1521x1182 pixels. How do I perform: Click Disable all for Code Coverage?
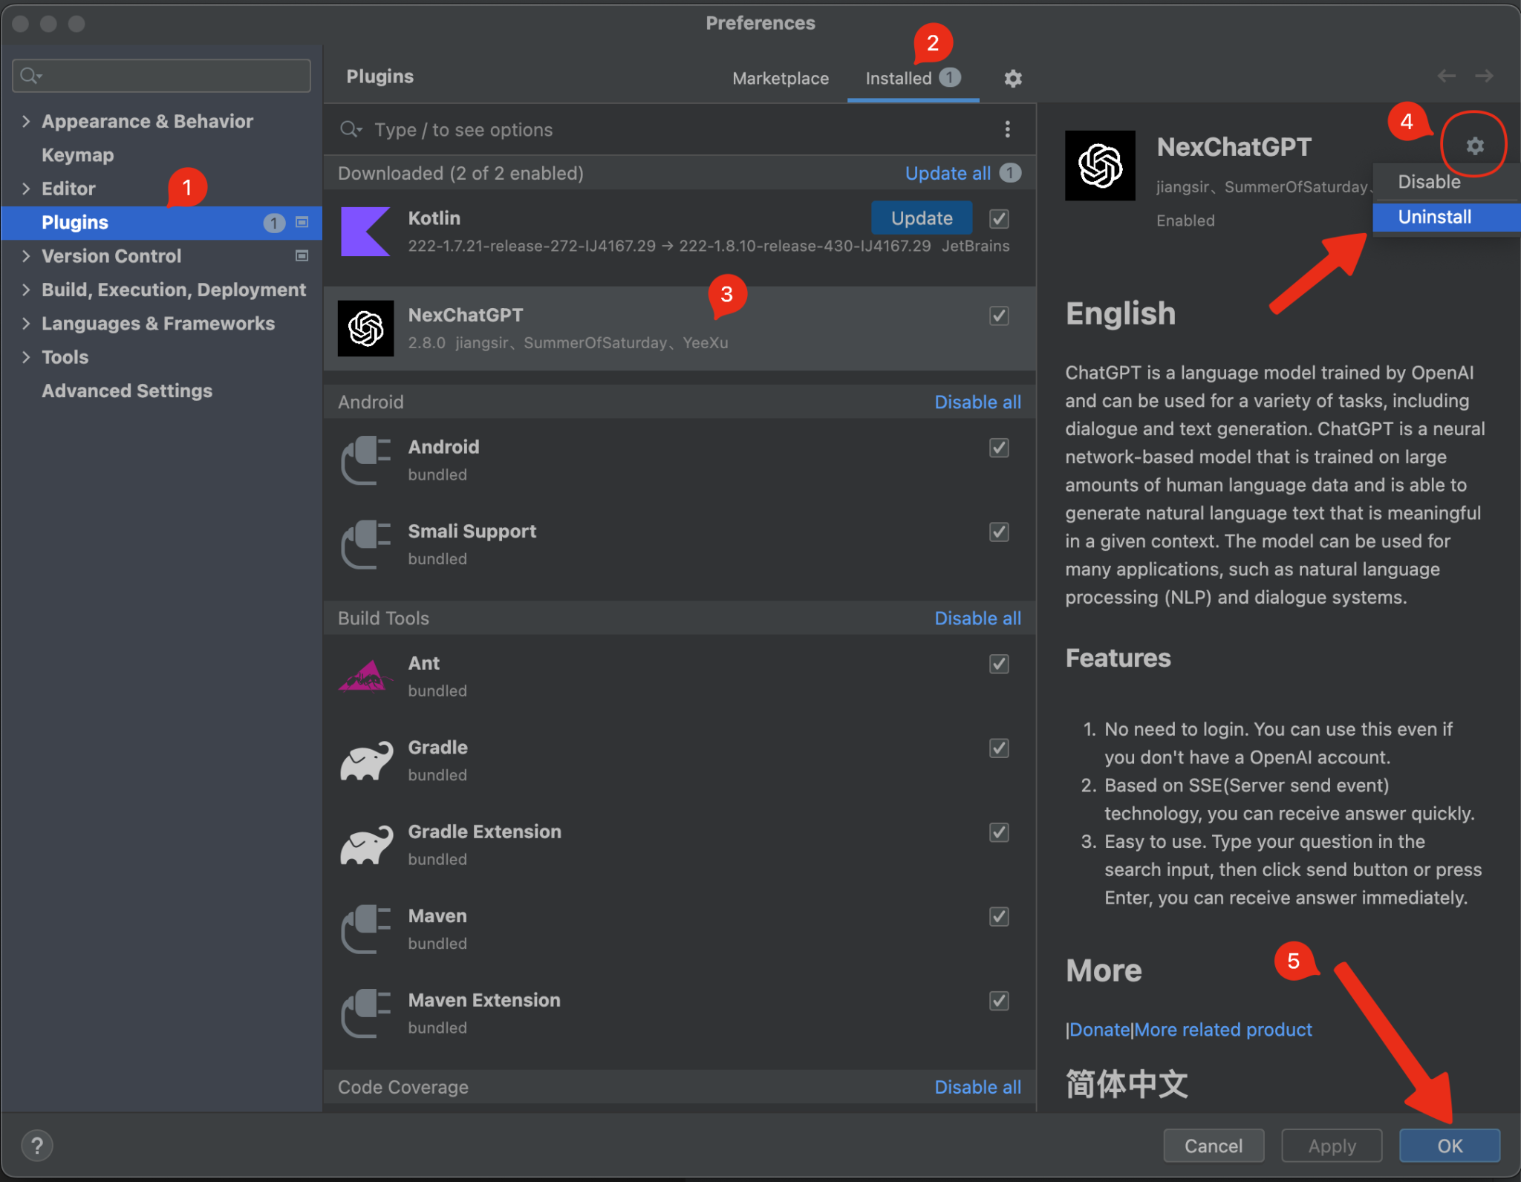[x=977, y=1087]
